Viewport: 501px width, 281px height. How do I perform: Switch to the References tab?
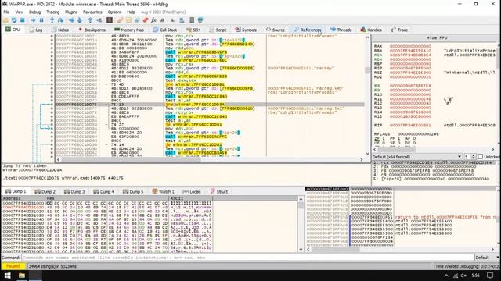point(308,30)
